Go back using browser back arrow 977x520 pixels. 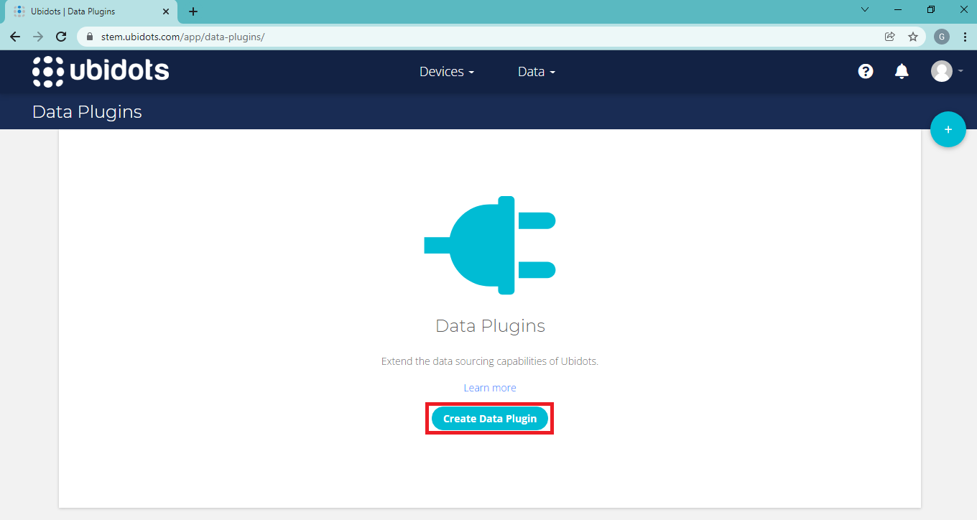[x=15, y=37]
